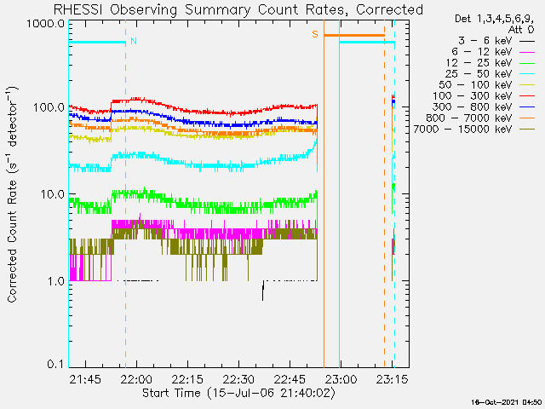Screen dimensions: 545x409
Task: Click the x-axis time label '23:15'
Action: (x=392, y=379)
